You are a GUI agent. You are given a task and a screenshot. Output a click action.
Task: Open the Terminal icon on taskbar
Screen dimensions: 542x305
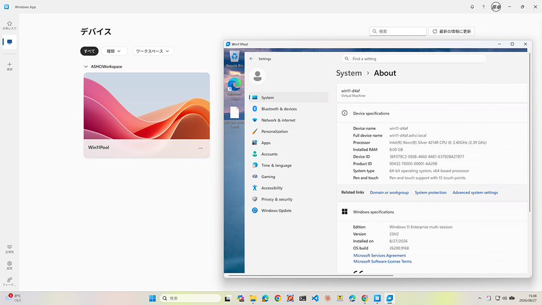coord(302,298)
